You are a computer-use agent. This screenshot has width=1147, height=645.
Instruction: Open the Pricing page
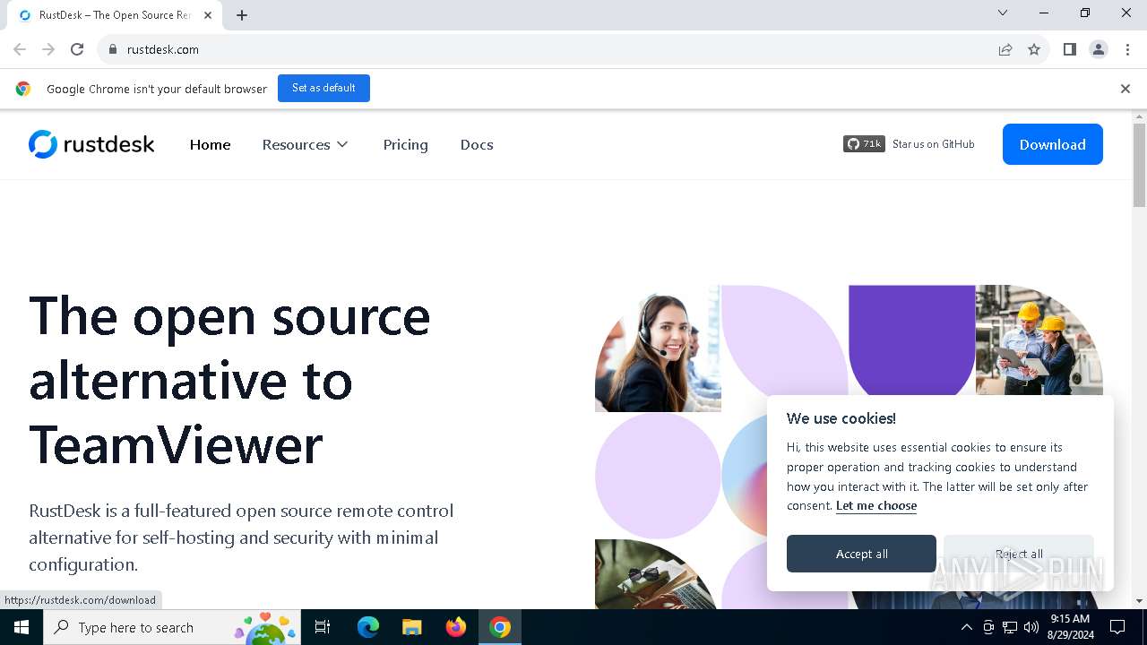[x=405, y=144]
